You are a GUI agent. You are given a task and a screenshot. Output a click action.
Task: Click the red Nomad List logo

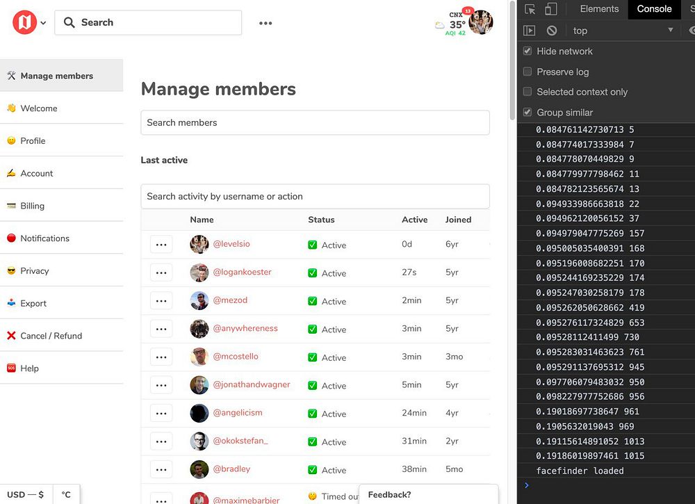coord(24,22)
